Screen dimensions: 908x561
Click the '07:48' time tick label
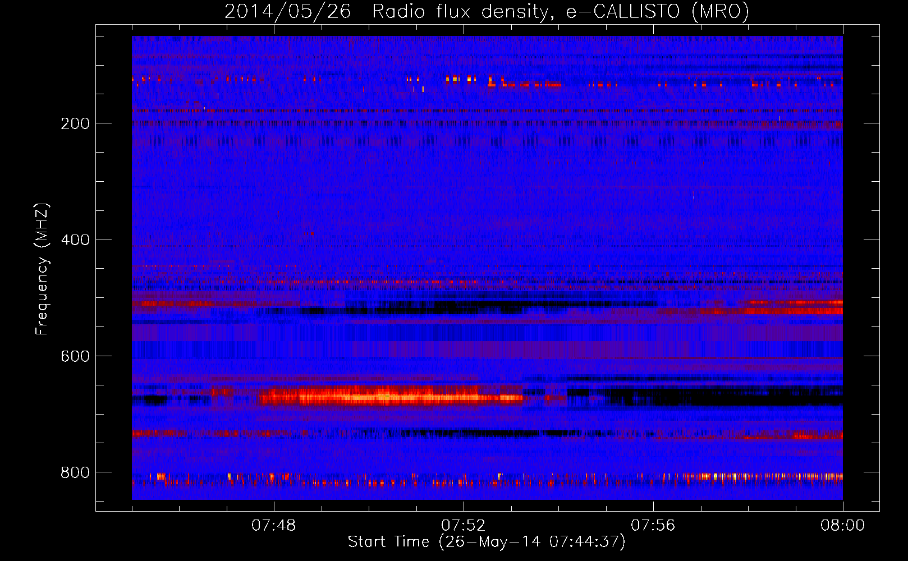tap(274, 526)
